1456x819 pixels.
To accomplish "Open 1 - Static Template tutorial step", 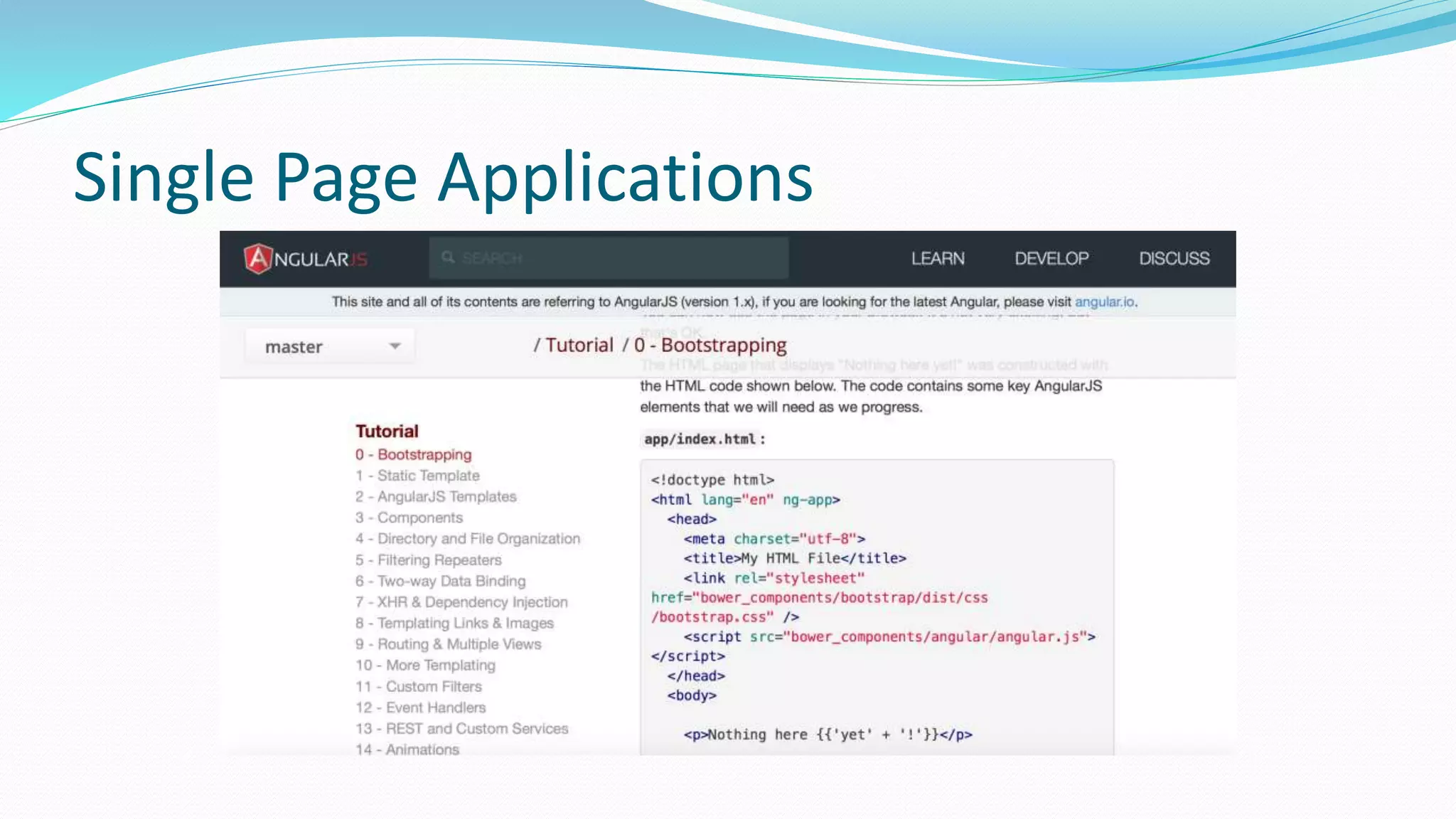I will point(418,476).
